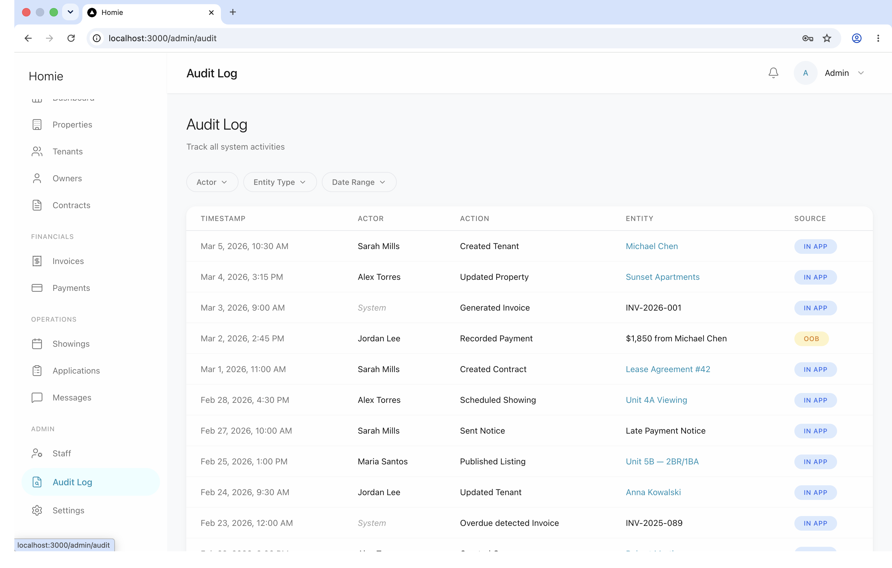Click the Settings gear icon
This screenshot has width=892, height=568.
(x=37, y=511)
